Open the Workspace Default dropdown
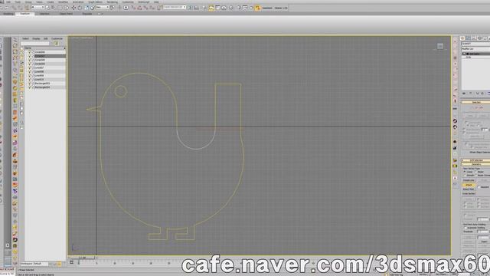This screenshot has height=276, width=490. [x=34, y=264]
